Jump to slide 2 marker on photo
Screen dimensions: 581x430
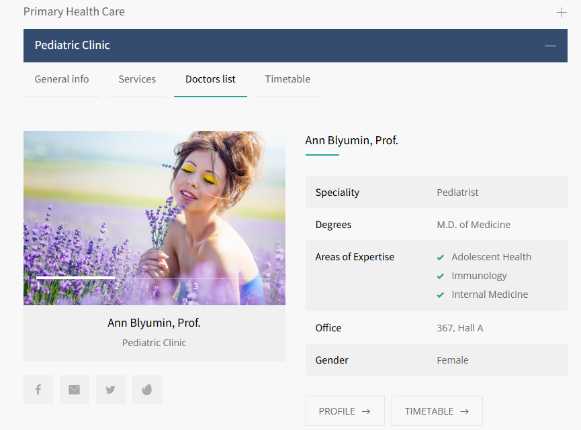(117, 286)
